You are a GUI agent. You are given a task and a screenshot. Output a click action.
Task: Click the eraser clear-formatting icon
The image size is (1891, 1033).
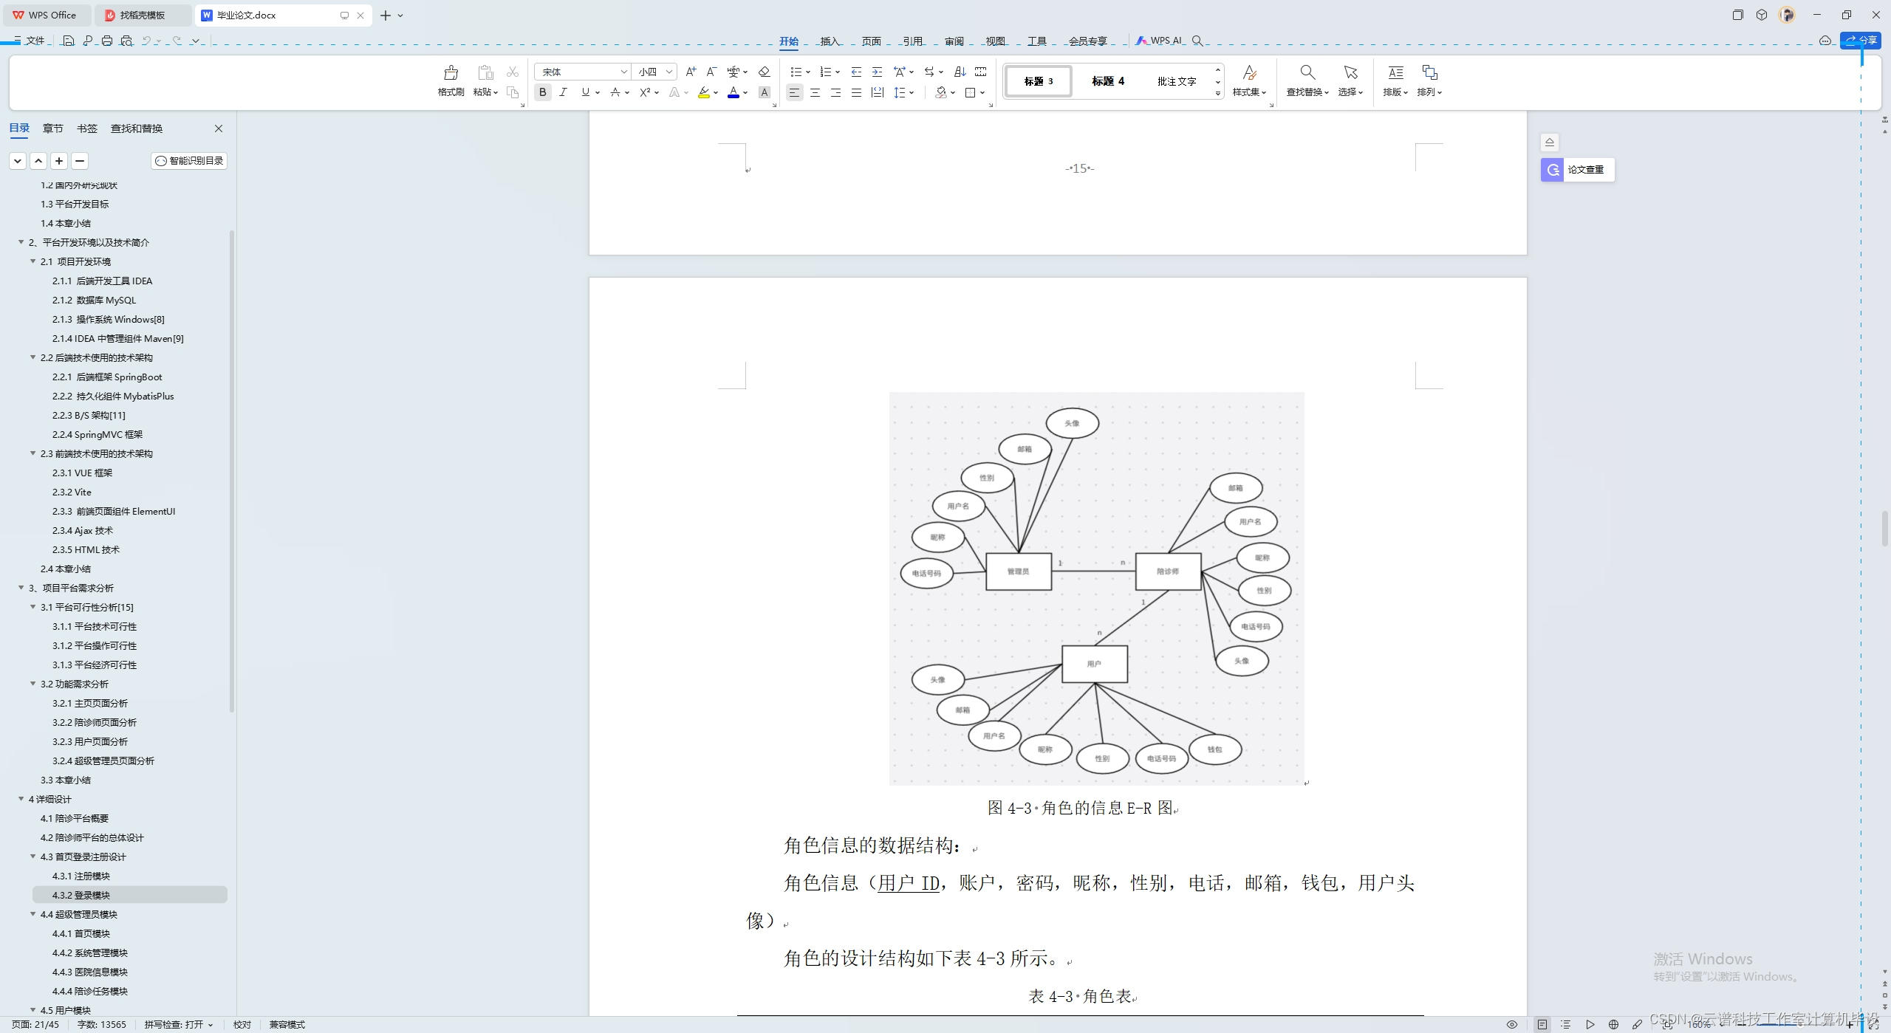point(765,72)
